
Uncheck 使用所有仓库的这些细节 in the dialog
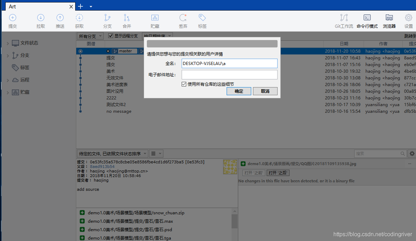click(x=184, y=84)
